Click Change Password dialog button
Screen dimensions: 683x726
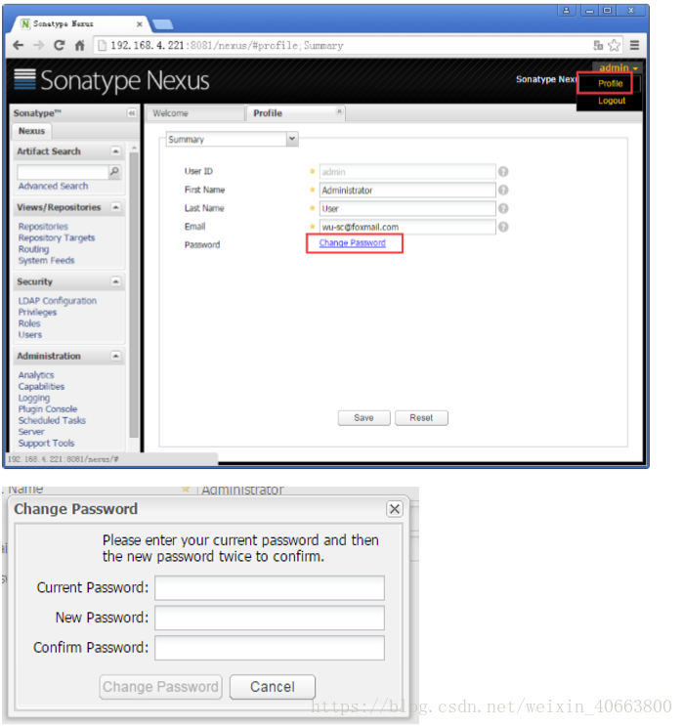pyautogui.click(x=160, y=687)
